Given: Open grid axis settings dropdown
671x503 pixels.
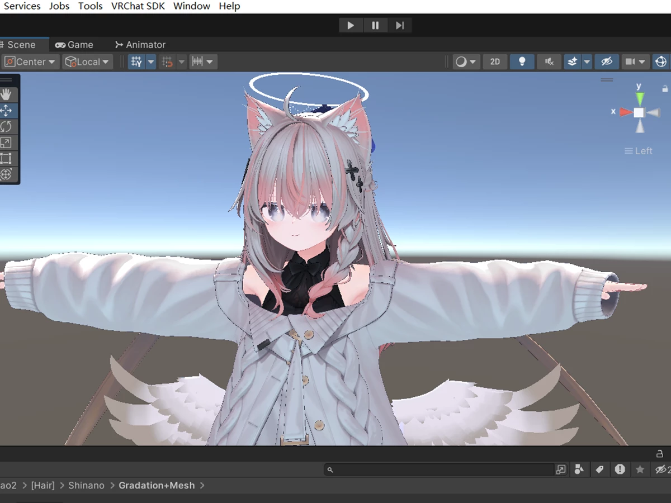Looking at the screenshot, I should click(151, 62).
